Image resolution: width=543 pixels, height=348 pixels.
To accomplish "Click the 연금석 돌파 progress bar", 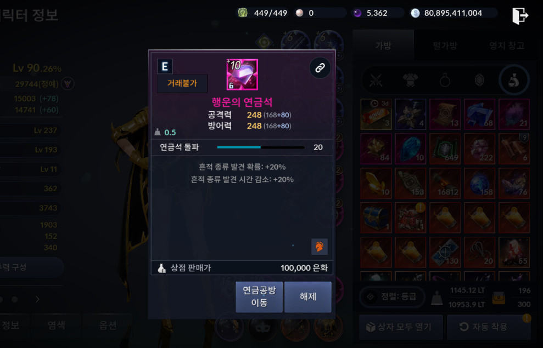I will [x=261, y=147].
